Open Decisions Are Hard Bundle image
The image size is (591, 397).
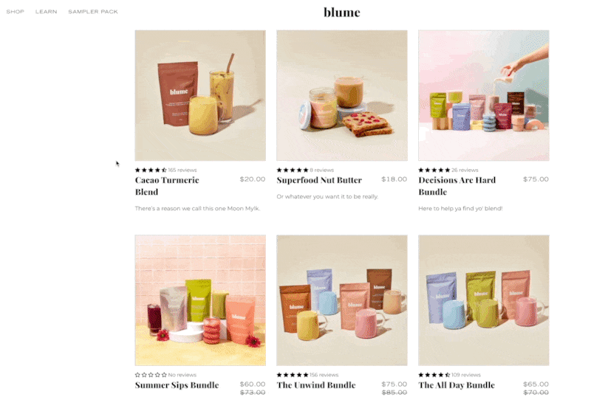484,96
